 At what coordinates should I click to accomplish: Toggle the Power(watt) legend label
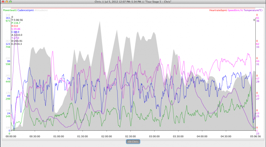(10, 10)
